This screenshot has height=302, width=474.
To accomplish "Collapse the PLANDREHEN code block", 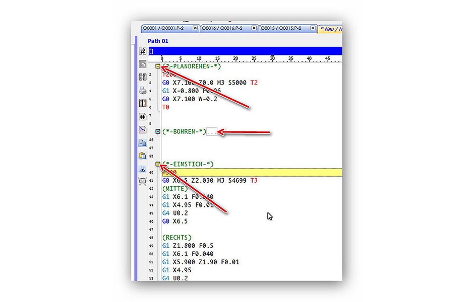I will [158, 66].
